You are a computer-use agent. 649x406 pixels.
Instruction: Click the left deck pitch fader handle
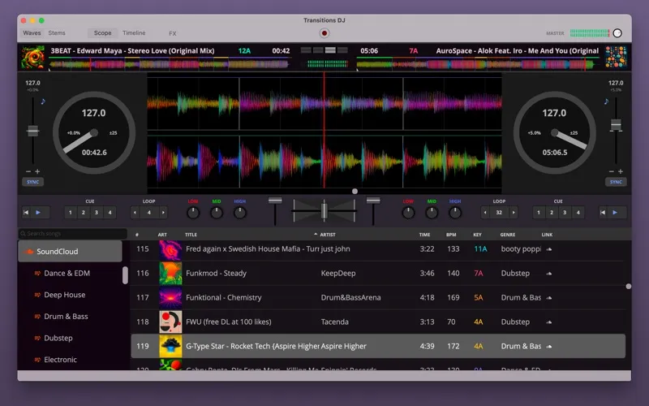point(32,131)
